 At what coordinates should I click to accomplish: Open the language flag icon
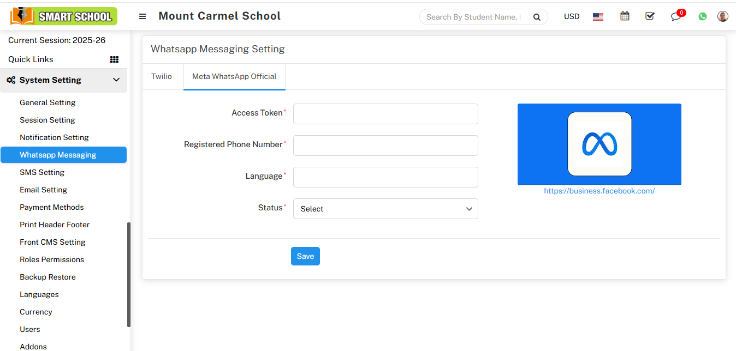click(598, 16)
